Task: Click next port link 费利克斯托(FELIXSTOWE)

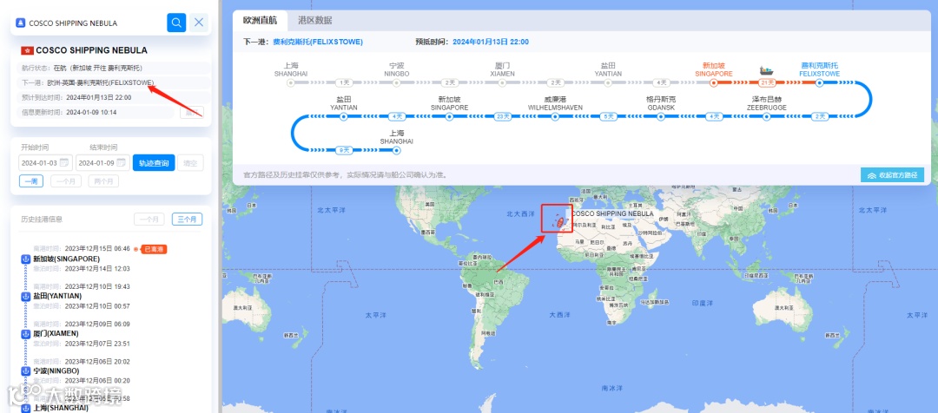Action: point(318,42)
